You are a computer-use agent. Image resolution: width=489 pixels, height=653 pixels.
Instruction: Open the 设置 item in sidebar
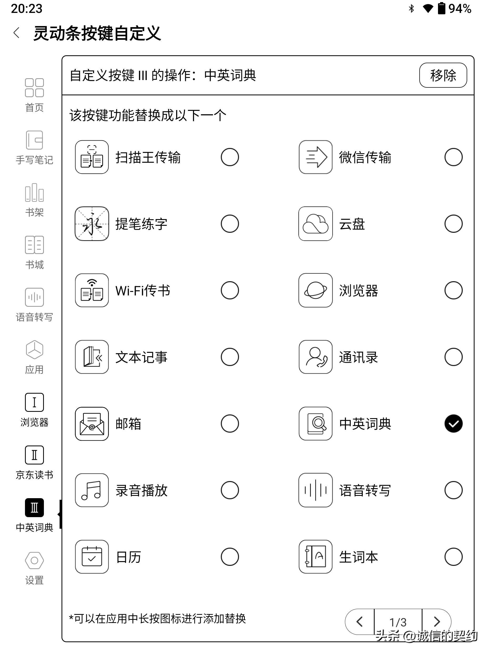[x=34, y=567]
